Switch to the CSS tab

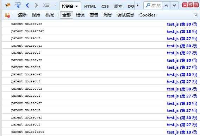click(x=105, y=6)
